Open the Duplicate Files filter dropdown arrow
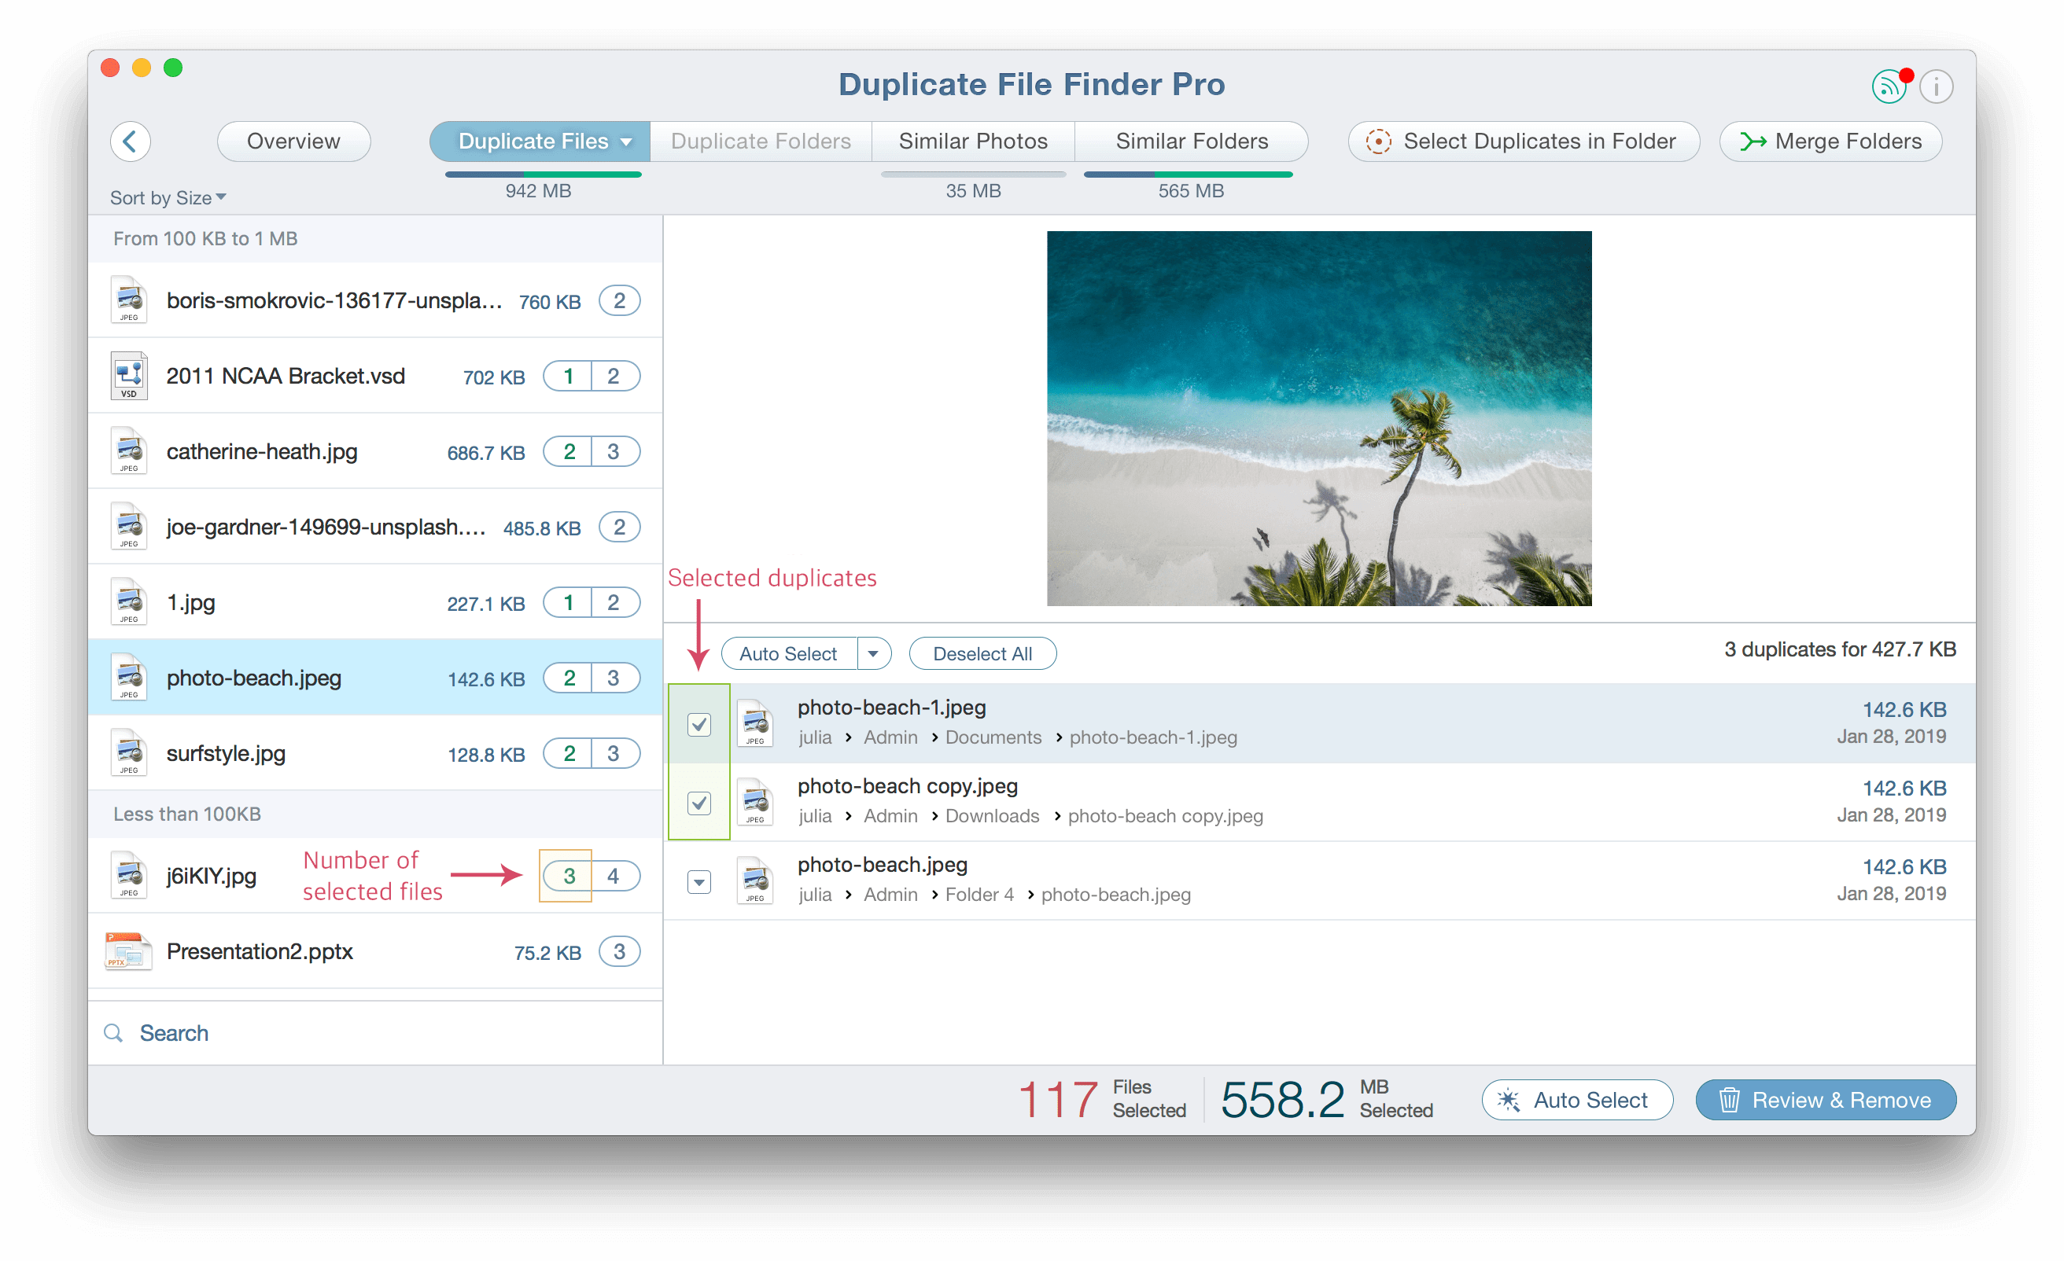The height and width of the screenshot is (1261, 2064). 627,141
